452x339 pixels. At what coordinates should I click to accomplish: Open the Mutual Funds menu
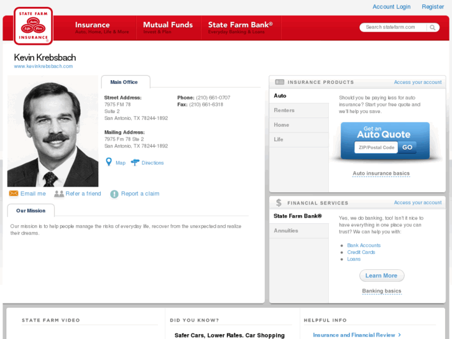click(x=168, y=28)
